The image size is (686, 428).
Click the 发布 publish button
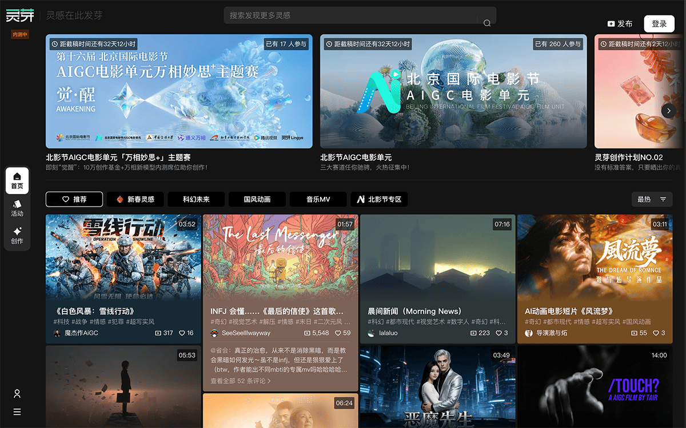coord(620,24)
